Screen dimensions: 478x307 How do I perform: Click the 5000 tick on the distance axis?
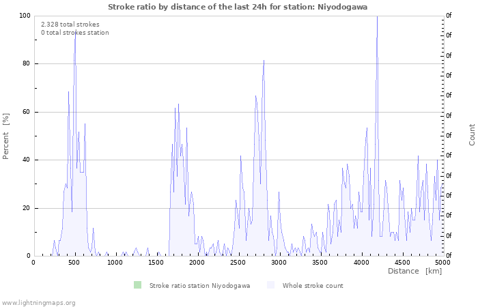tap(442, 262)
